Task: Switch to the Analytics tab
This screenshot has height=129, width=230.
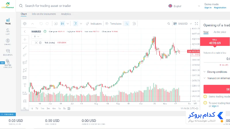Action: coord(66,14)
